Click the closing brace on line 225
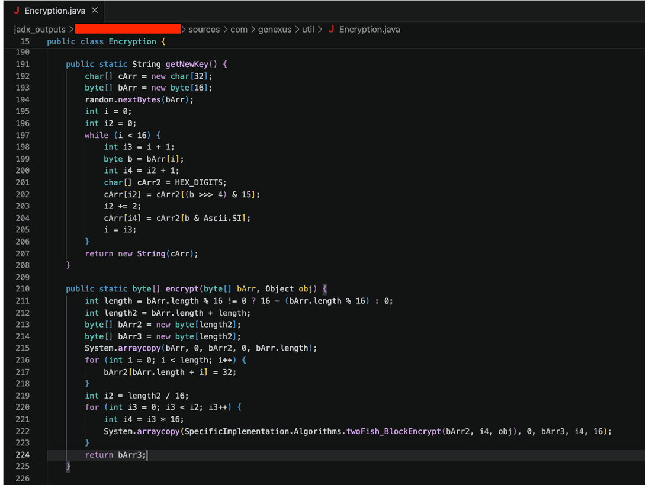This screenshot has height=488, width=649. coord(68,467)
